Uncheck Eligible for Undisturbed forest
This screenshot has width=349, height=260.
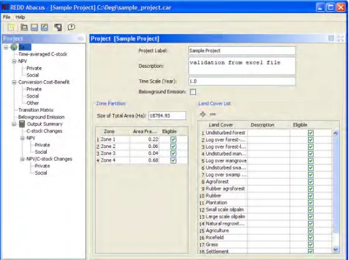[310, 133]
